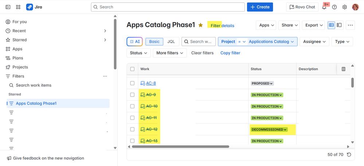Refresh the results list

(349, 155)
